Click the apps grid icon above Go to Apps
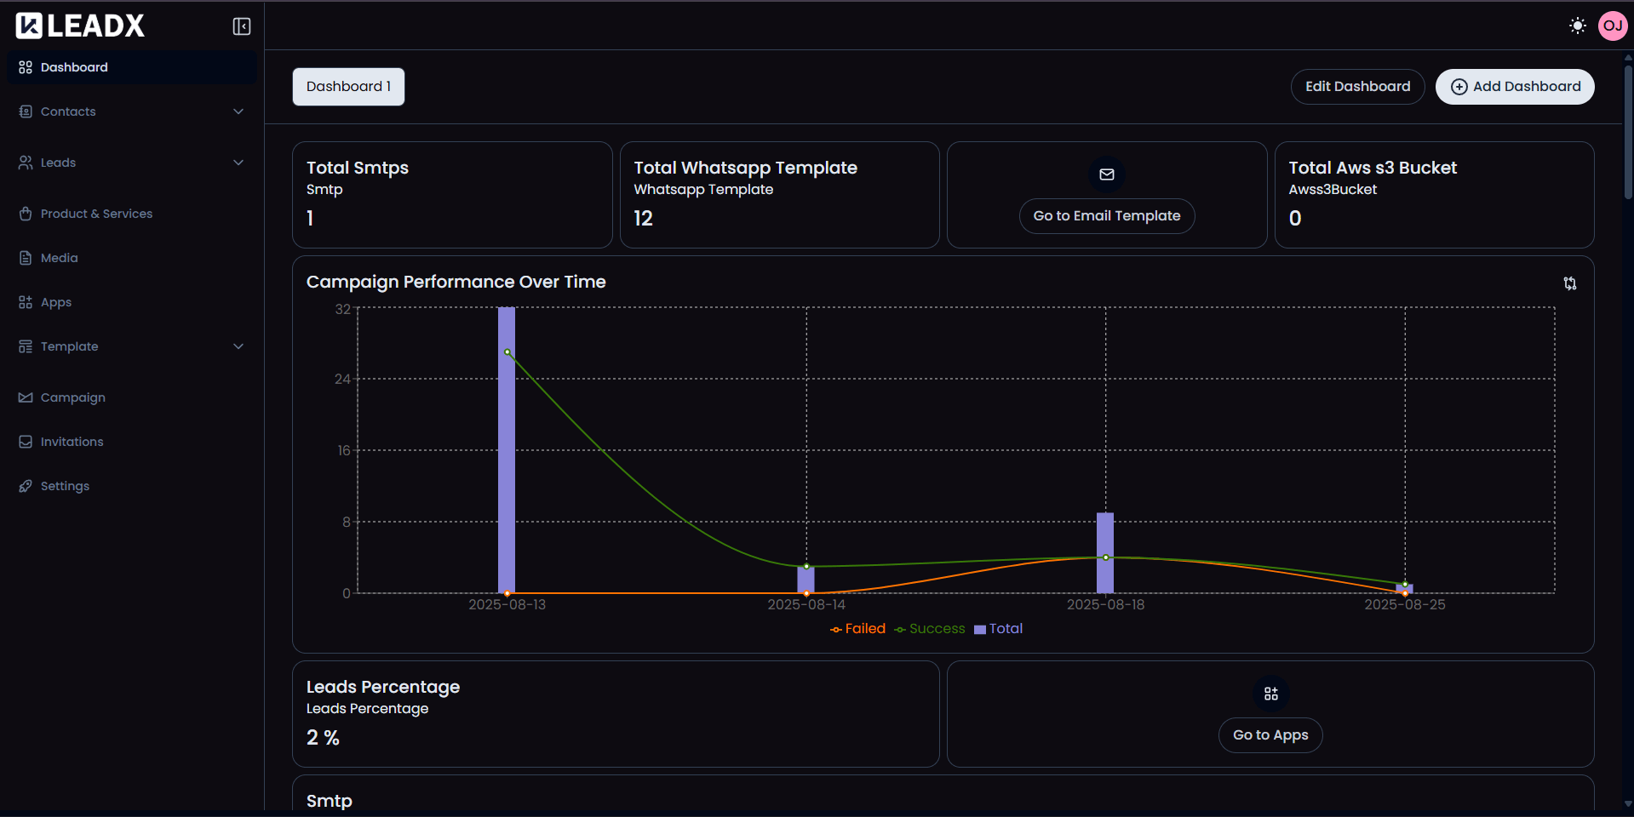Screen dimensions: 1634x817 click(x=1270, y=694)
